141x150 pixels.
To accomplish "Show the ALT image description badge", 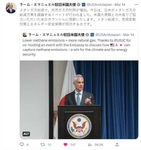I will tap(26, 134).
